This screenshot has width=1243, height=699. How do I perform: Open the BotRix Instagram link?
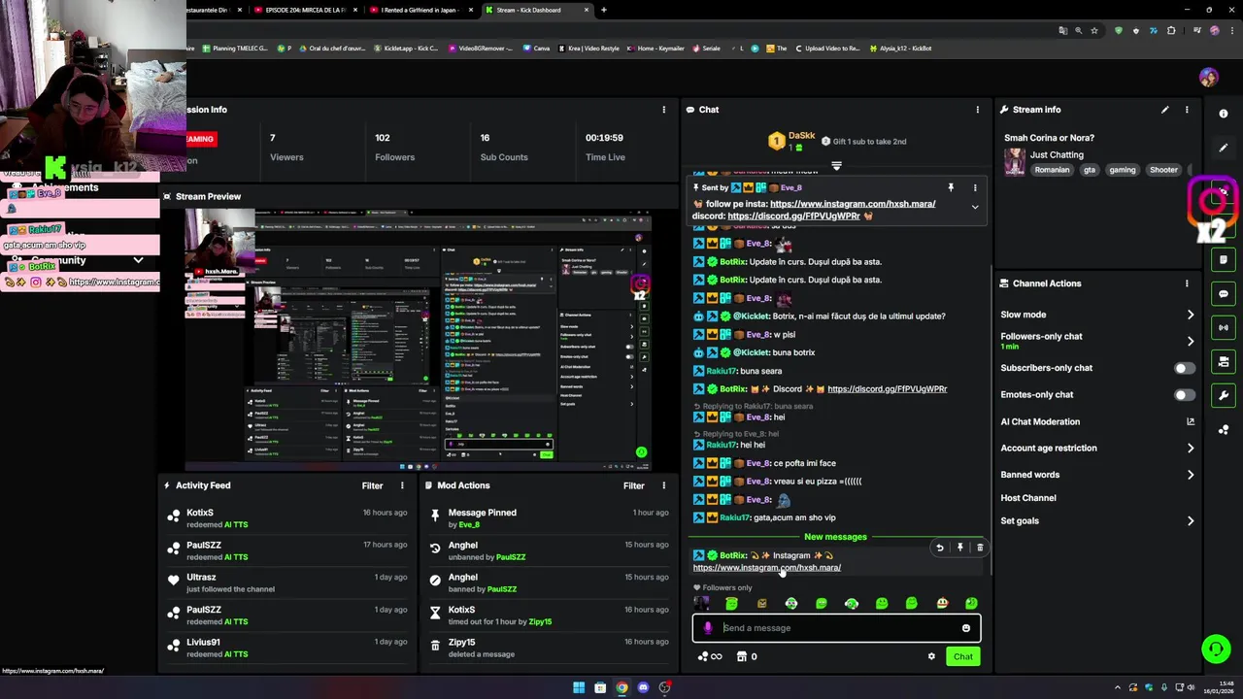click(767, 568)
